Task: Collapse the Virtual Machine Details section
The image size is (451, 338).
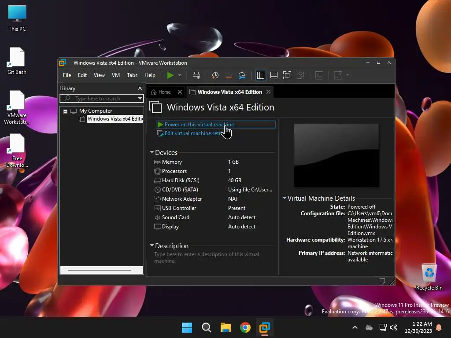Action: pyautogui.click(x=284, y=198)
